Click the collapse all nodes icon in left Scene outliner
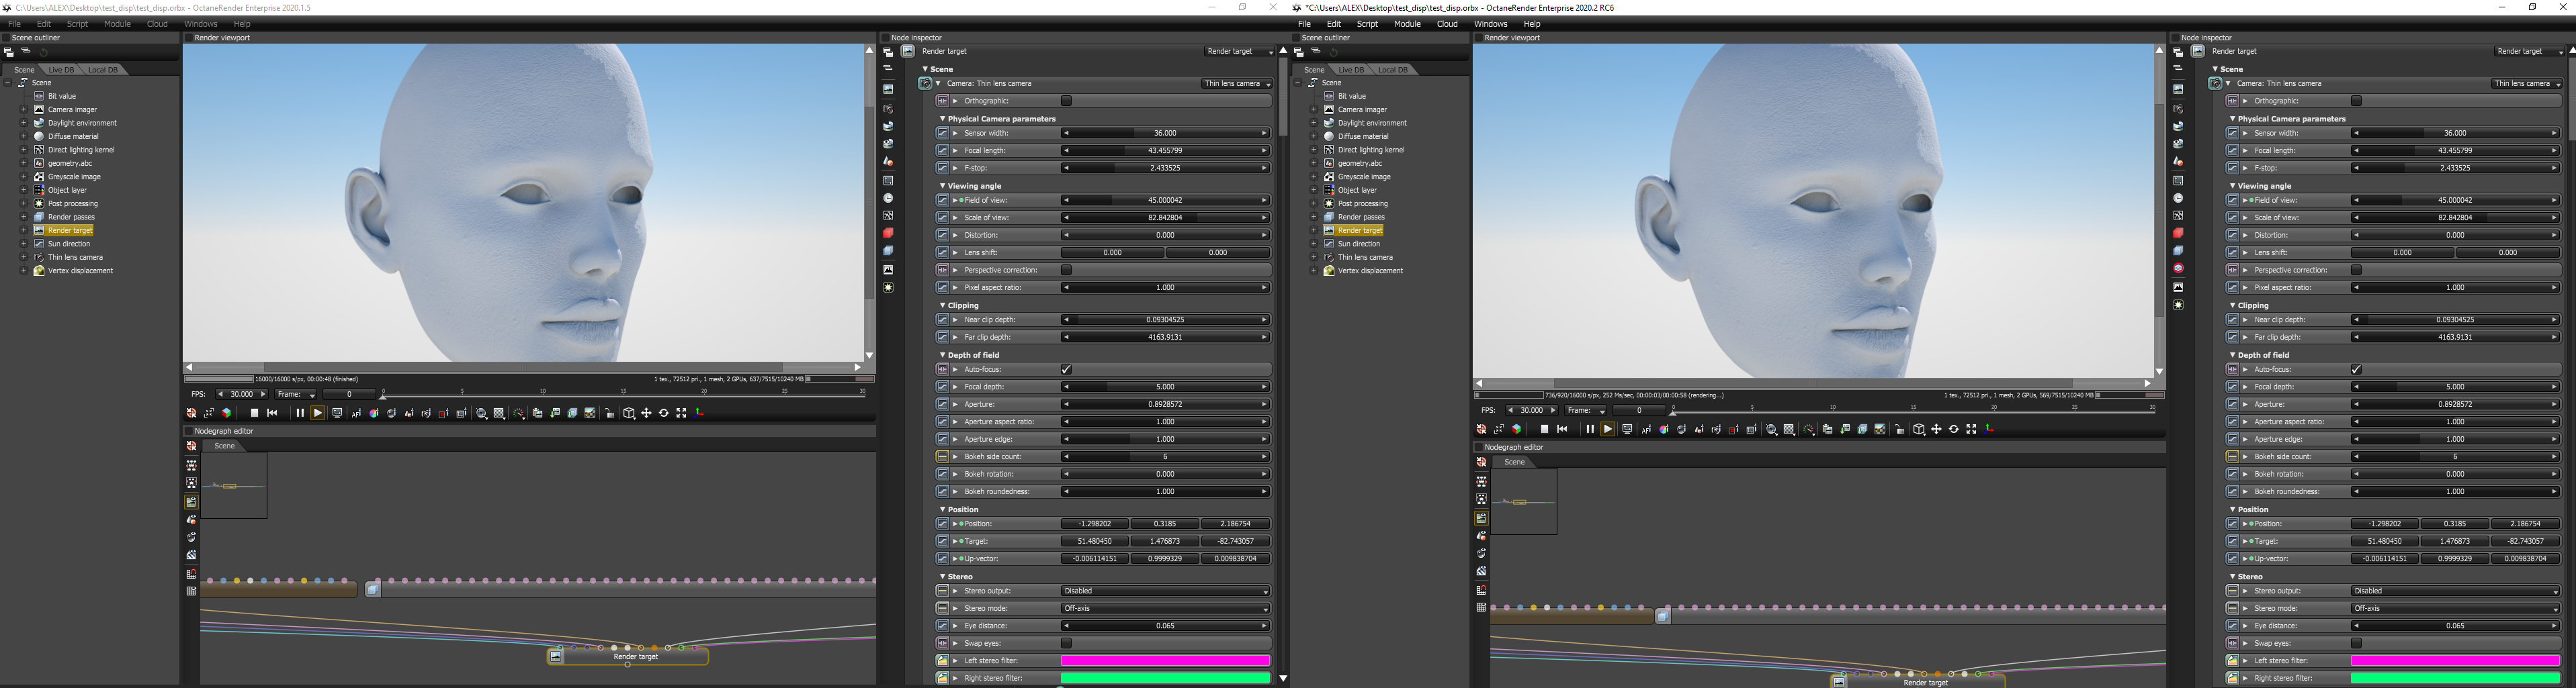Viewport: 2576px width, 688px height. click(26, 50)
